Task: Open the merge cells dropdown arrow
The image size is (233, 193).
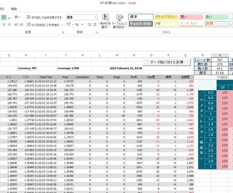Action: click(x=62, y=25)
